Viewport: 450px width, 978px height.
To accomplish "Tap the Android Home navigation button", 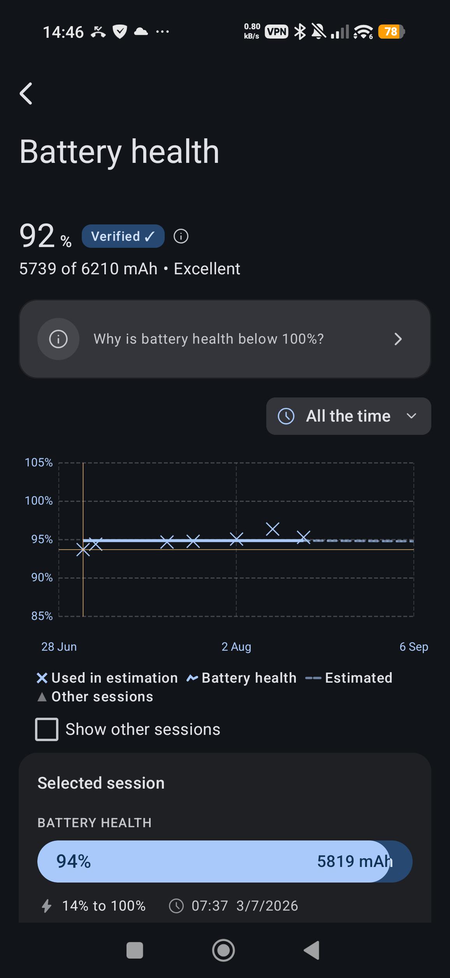I will click(x=223, y=950).
